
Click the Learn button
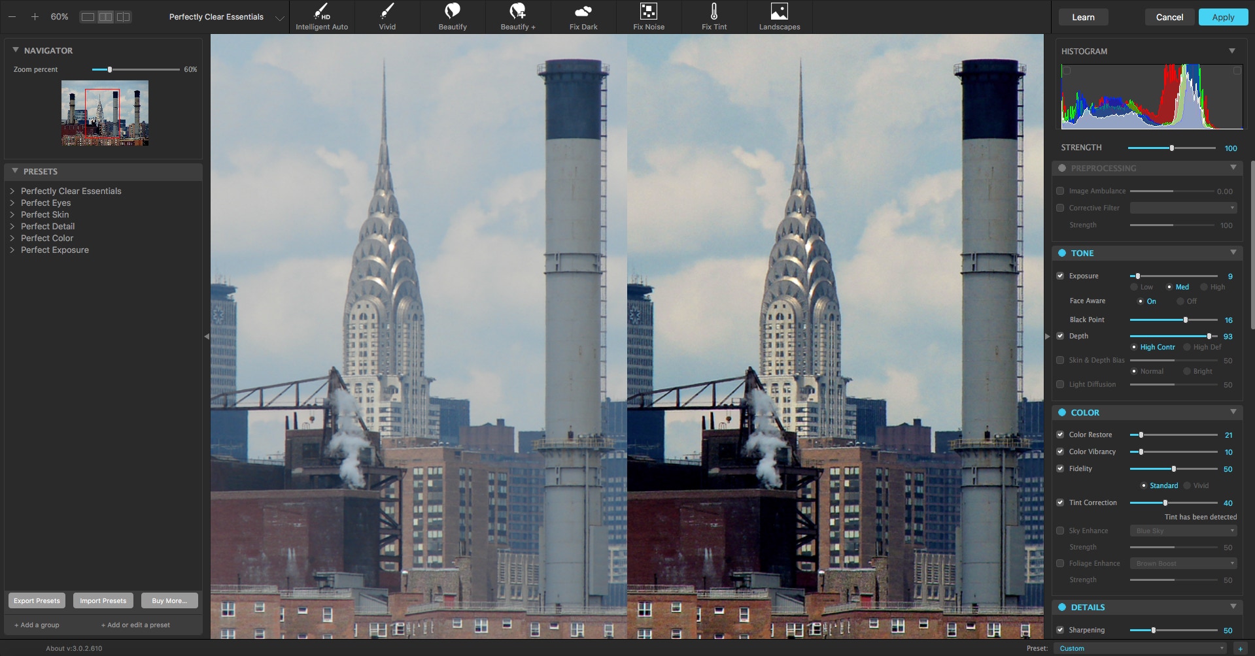coord(1083,17)
